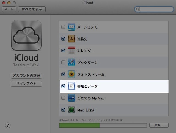Focus the search field
The height and width of the screenshot is (133, 176).
(x=154, y=9)
